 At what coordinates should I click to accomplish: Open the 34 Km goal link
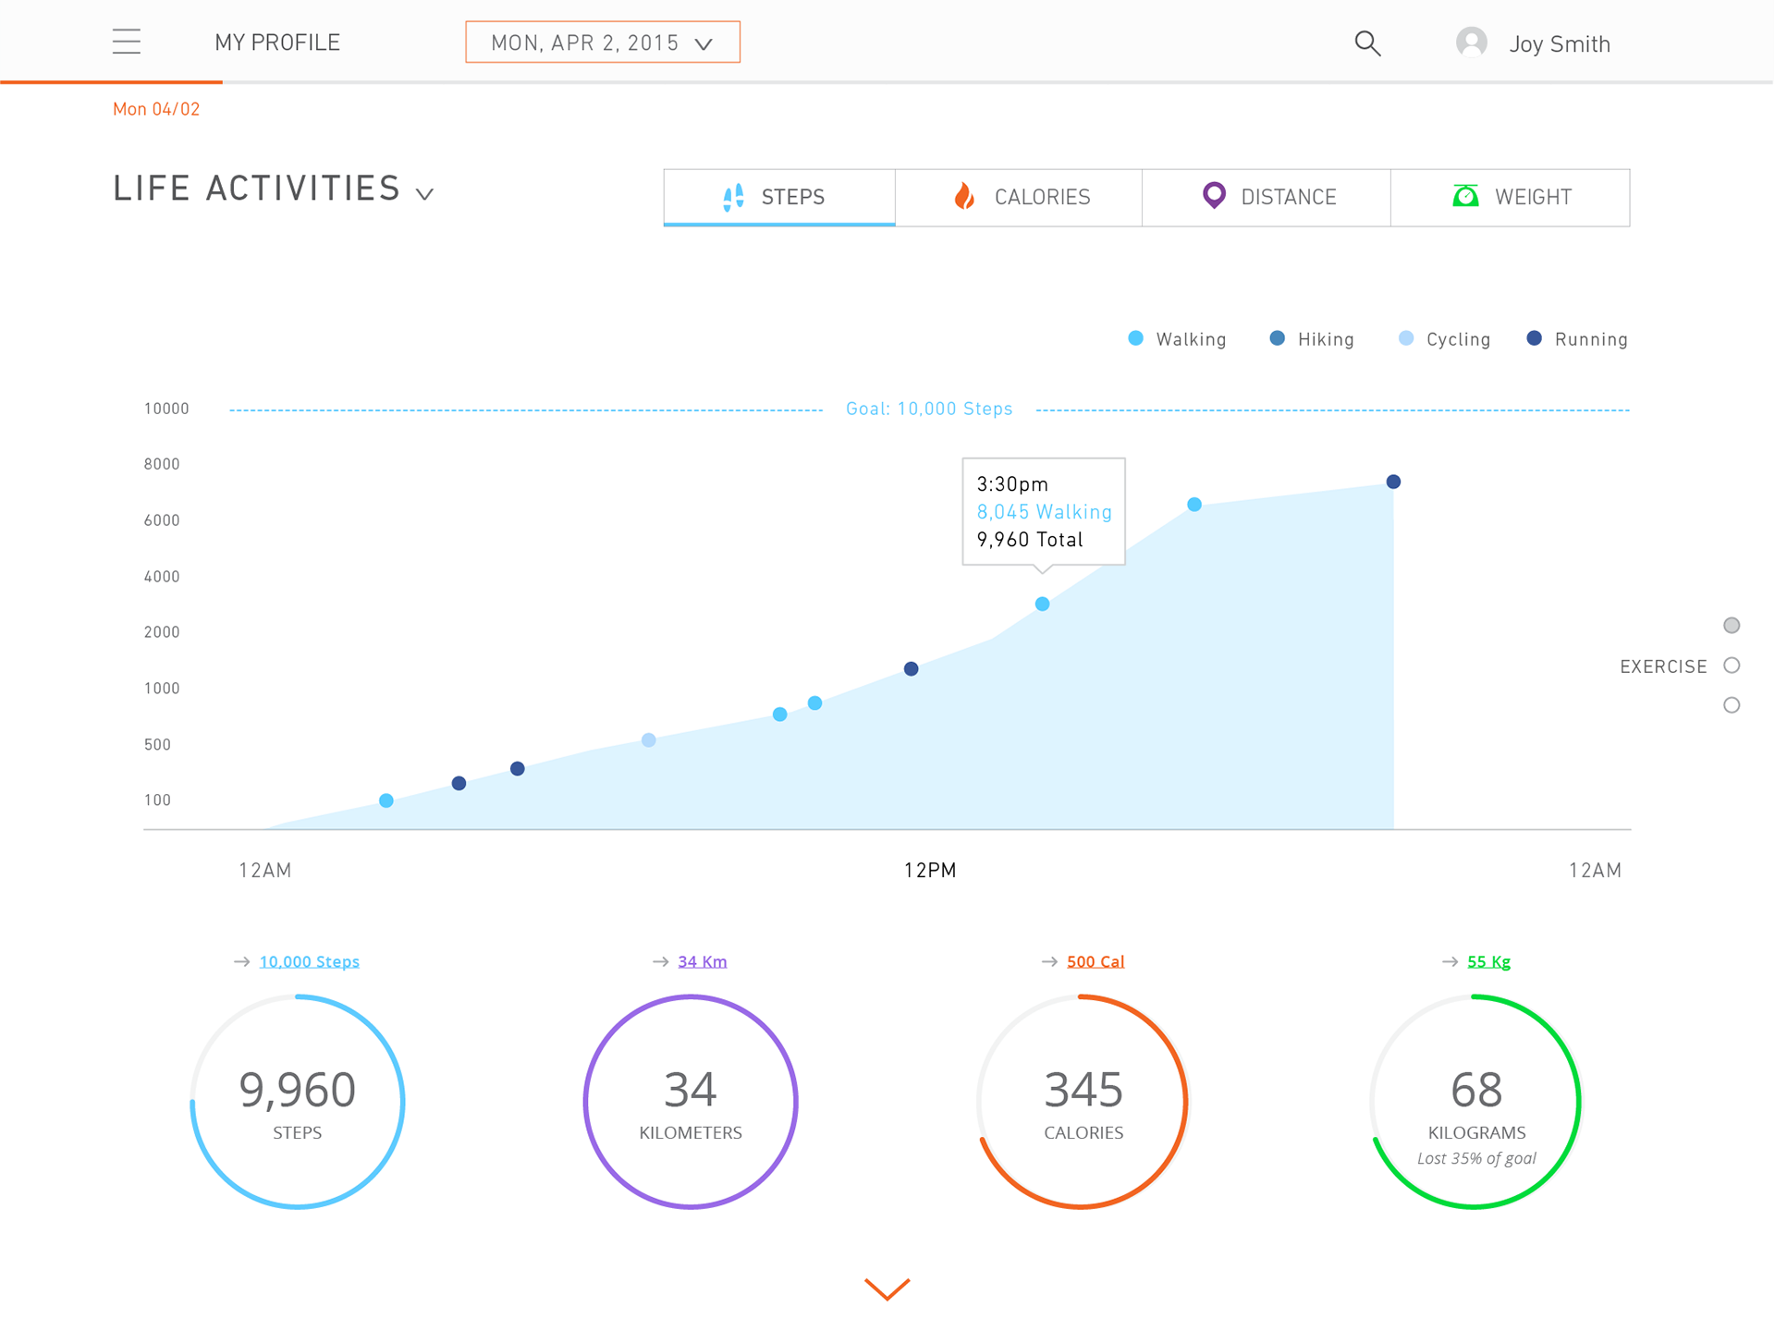pyautogui.click(x=703, y=962)
